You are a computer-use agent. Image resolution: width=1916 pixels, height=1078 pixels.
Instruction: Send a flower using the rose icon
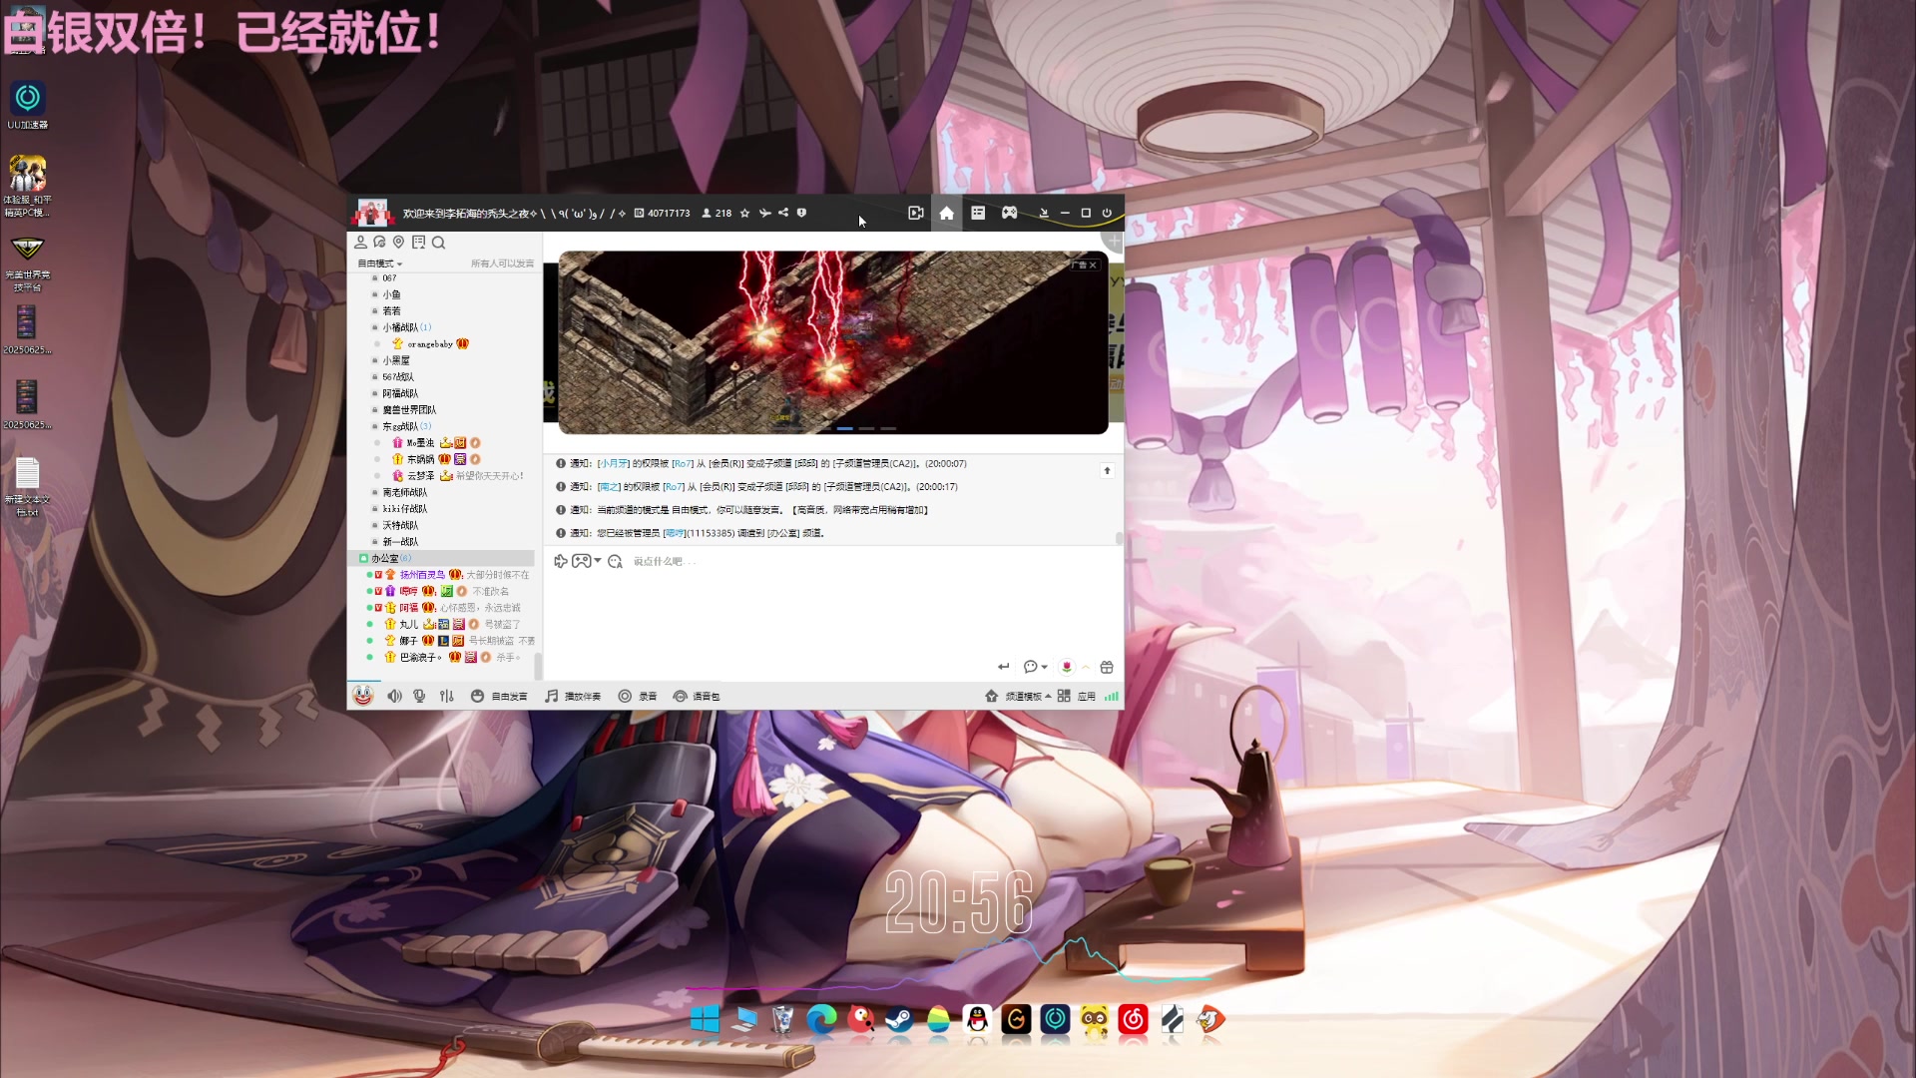tap(1067, 667)
